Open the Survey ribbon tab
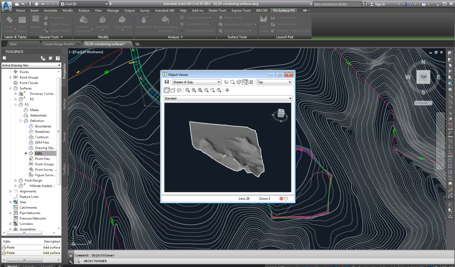455x267 pixels. (x=145, y=10)
